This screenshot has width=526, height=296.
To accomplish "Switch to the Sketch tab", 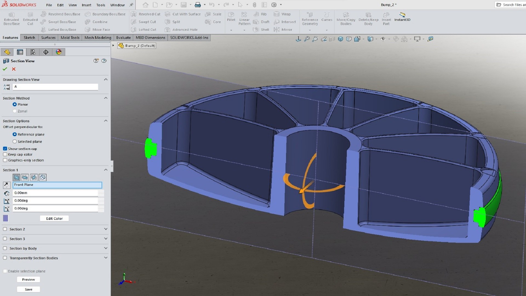I will pyautogui.click(x=29, y=38).
